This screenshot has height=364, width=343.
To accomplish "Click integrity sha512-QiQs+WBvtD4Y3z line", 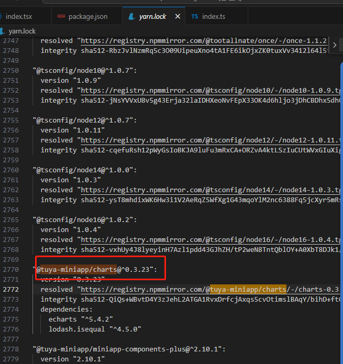I will (190, 300).
